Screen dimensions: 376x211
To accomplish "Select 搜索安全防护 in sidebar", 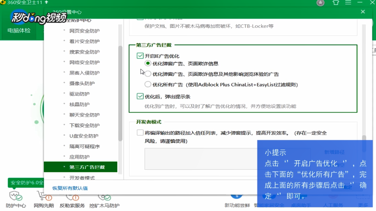I will tap(85, 52).
